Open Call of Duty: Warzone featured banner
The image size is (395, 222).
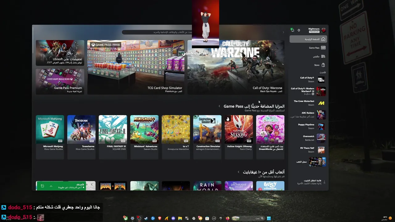236,67
